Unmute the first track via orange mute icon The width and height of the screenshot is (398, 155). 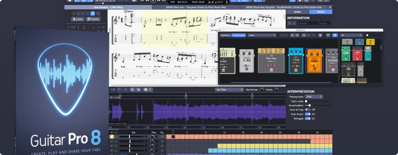click(112, 137)
